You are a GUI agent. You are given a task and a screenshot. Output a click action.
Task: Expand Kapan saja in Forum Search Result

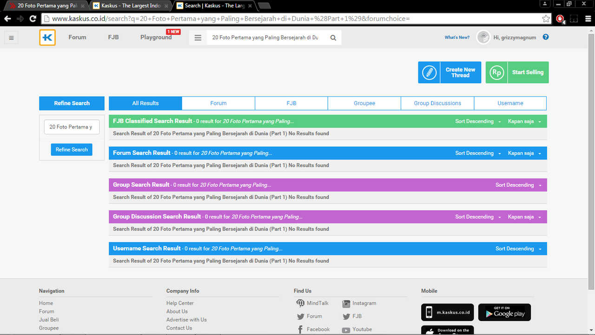pos(525,153)
